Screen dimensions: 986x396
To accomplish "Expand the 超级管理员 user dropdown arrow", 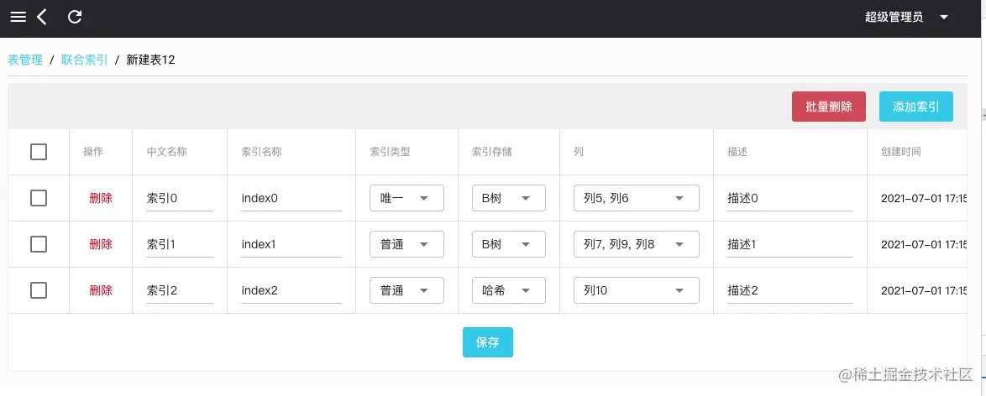I will [x=943, y=18].
